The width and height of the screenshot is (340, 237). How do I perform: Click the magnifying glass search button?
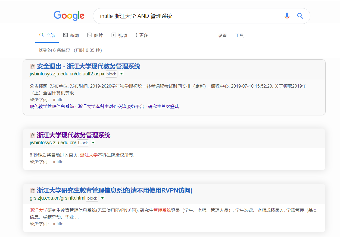pos(300,16)
